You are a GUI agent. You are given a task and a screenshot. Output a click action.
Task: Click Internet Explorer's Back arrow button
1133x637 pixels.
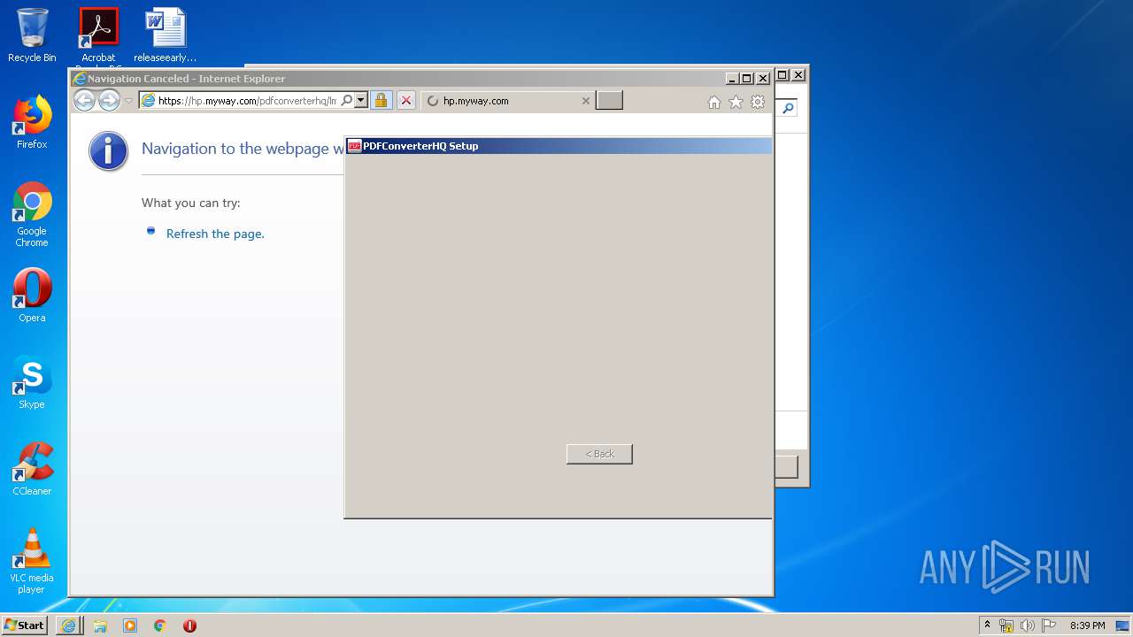pyautogui.click(x=84, y=100)
